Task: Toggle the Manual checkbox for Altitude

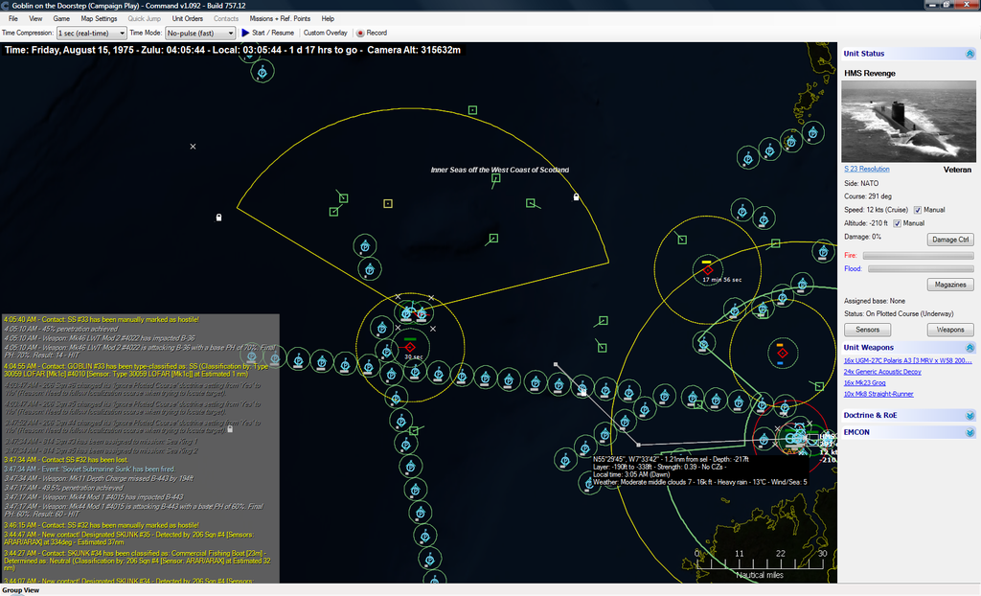Action: (x=897, y=223)
